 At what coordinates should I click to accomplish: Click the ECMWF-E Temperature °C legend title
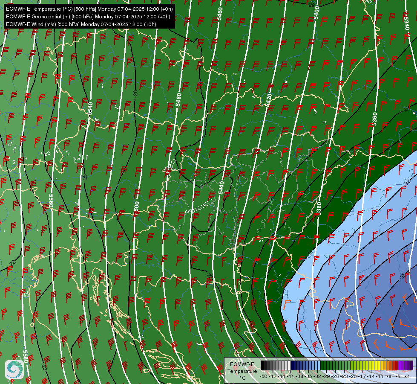point(242,371)
